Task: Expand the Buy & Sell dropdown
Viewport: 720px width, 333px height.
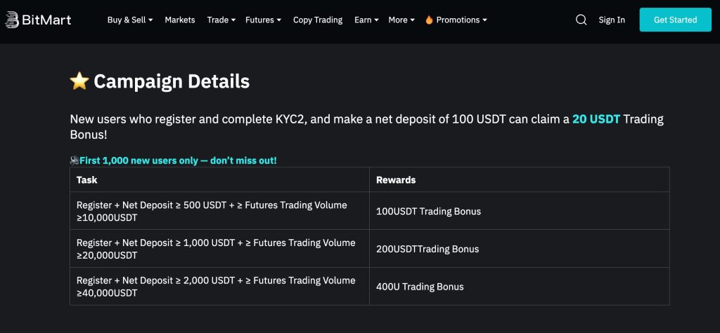Action: click(x=130, y=20)
